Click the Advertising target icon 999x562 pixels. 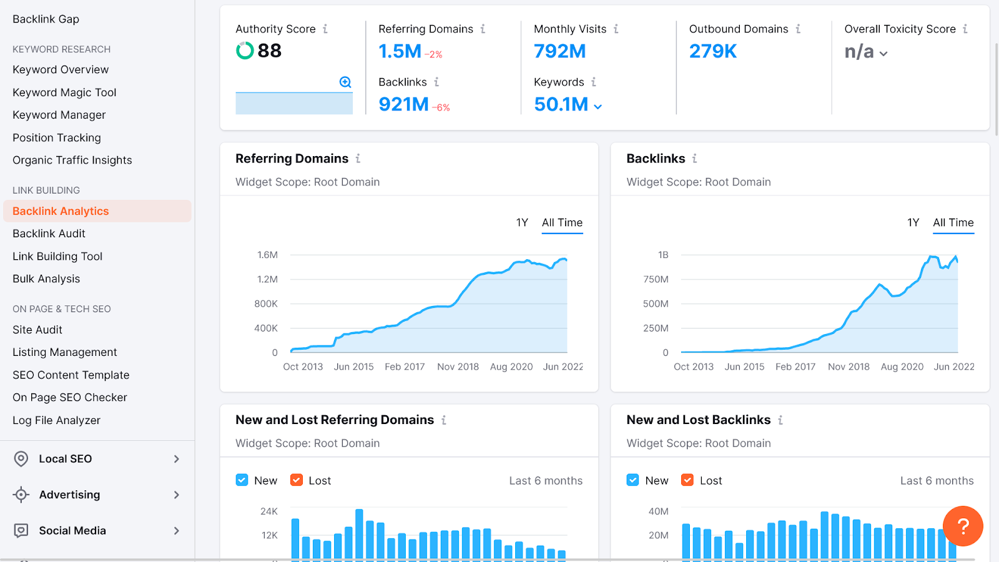click(x=21, y=495)
